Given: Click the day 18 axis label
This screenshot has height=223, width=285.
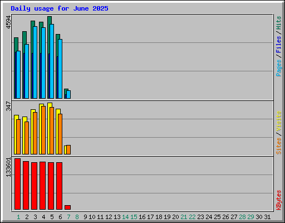Looking at the screenshot, I should 159,217.
